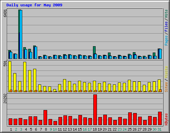The height and width of the screenshot is (133, 170).
Task: Click the red KBytes bar for day 31
Action: coord(160,118)
